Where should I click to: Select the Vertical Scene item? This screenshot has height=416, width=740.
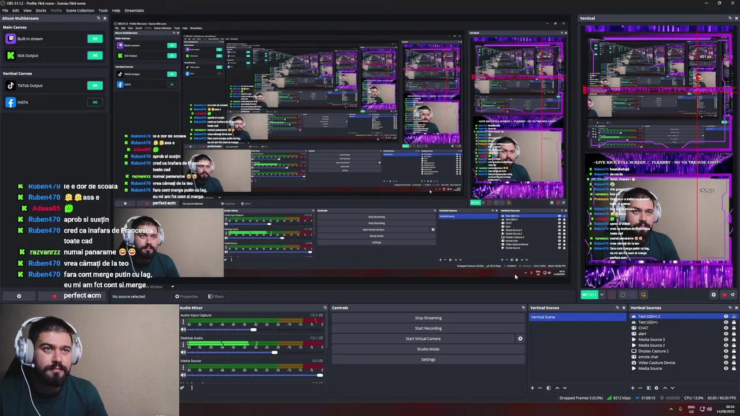click(577, 317)
